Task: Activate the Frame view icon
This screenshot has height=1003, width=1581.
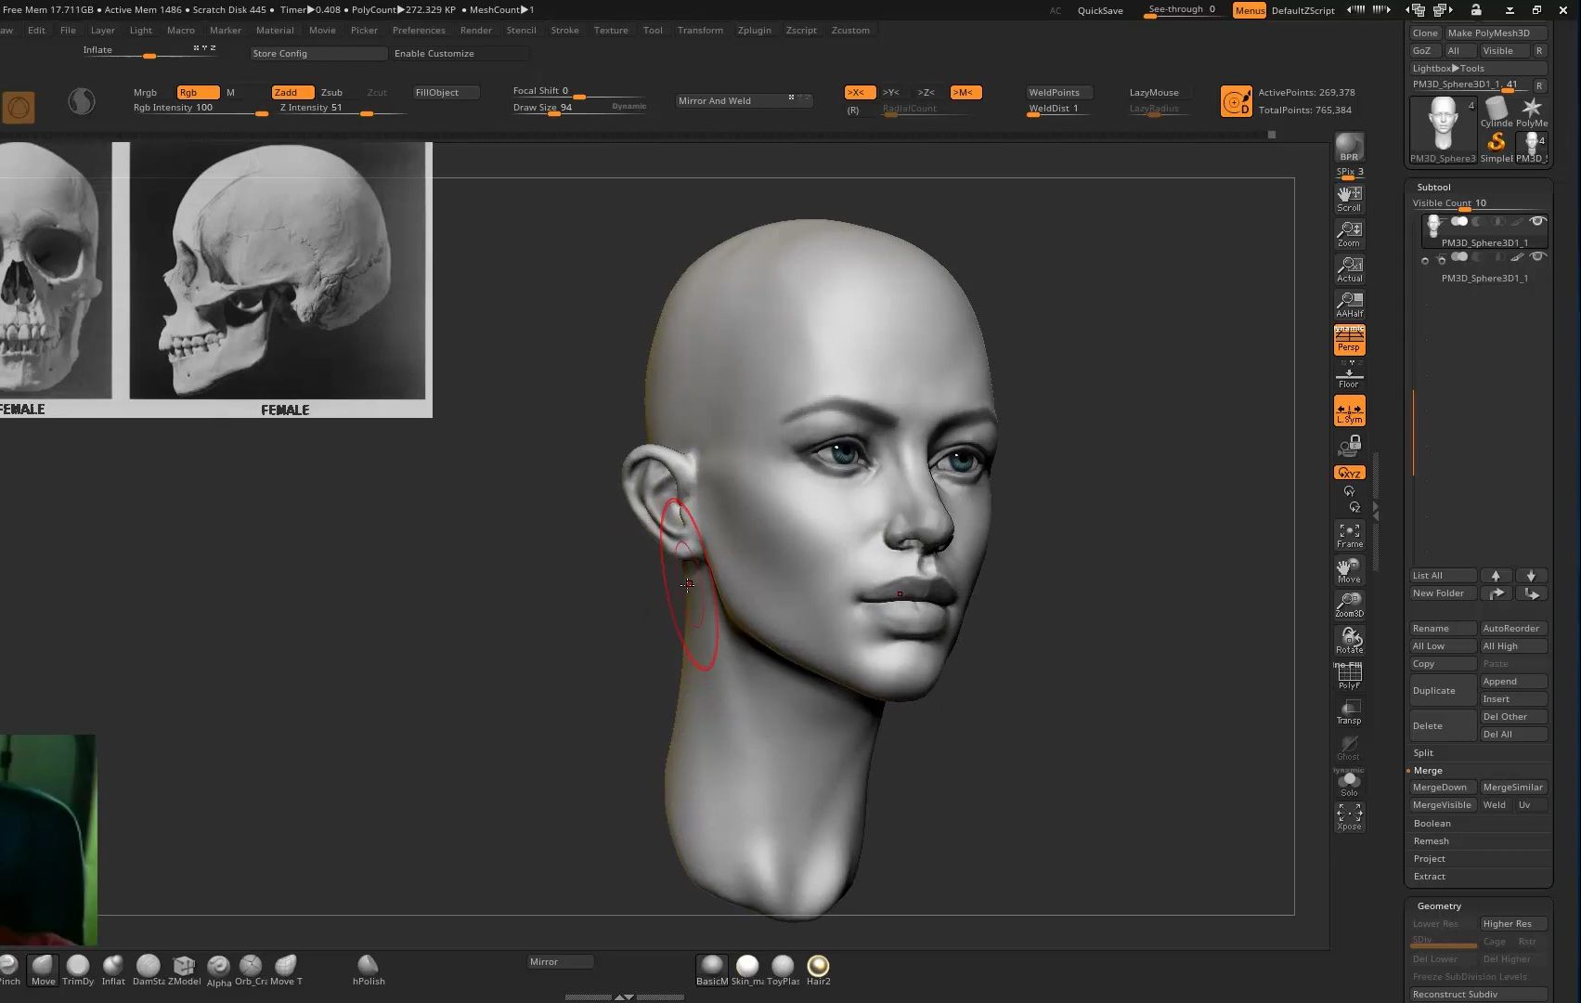Action: click(1349, 534)
